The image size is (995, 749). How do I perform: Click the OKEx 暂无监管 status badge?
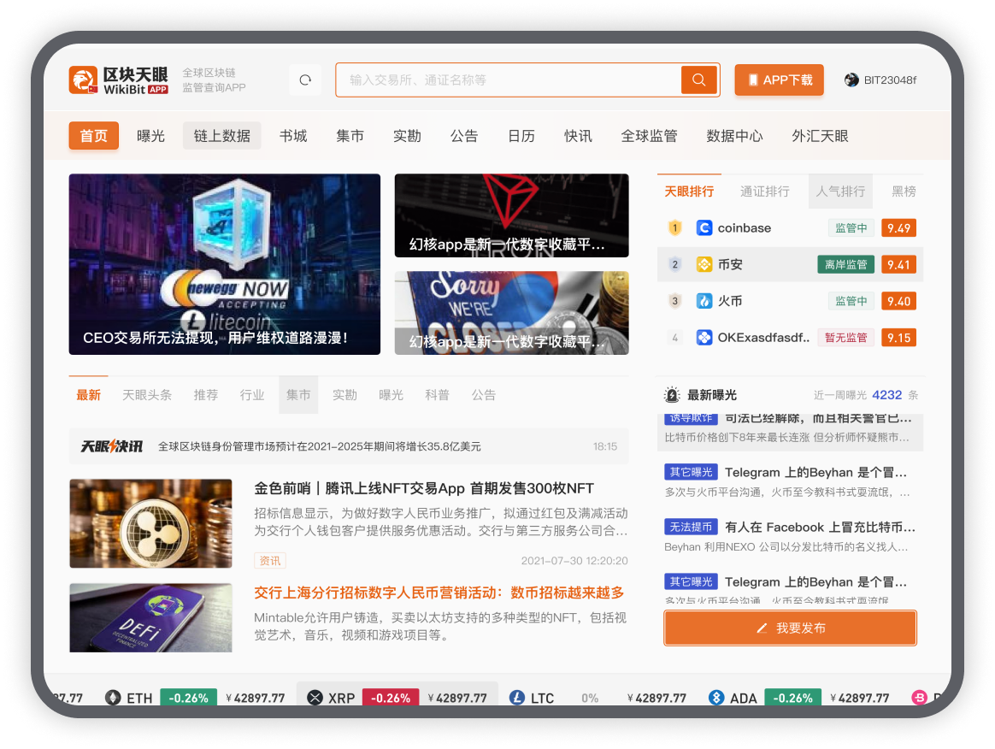(x=846, y=338)
